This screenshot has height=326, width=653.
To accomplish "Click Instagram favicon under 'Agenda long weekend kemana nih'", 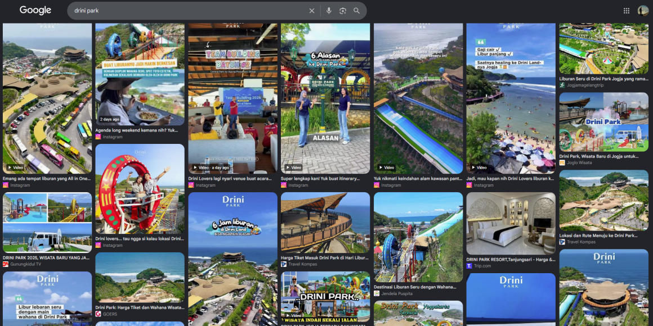I will point(99,137).
